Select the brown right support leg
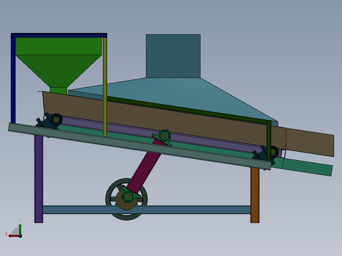This screenshot has height=256, width=342. click(x=255, y=195)
